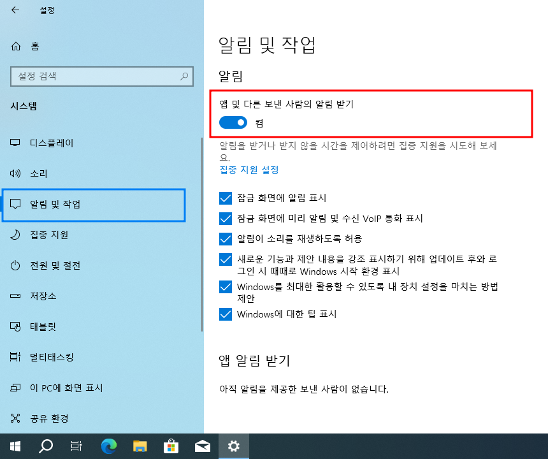Click the 시스템 section label
Screen dimensions: 548x459
(x=24, y=106)
